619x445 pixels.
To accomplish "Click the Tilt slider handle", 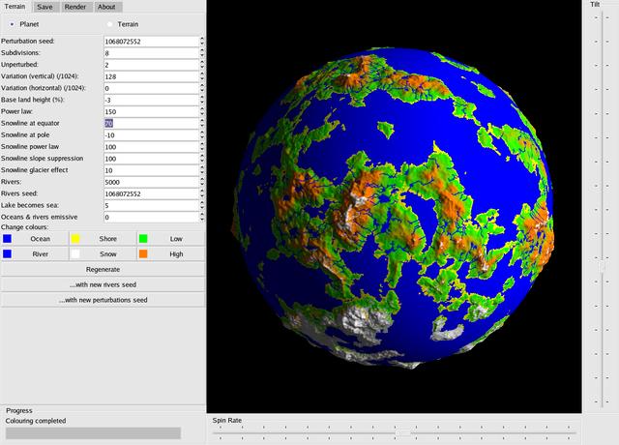I will pyautogui.click(x=602, y=268).
